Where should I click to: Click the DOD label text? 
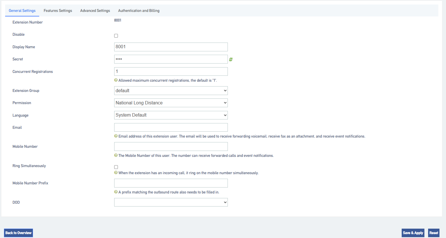(16, 202)
